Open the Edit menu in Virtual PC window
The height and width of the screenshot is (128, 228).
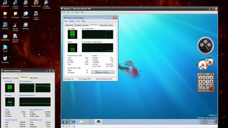click(68, 12)
